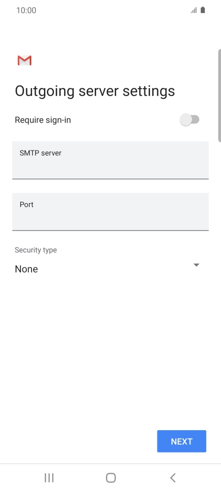The height and width of the screenshot is (493, 221).
Task: Click the NEXT button
Action: click(182, 442)
